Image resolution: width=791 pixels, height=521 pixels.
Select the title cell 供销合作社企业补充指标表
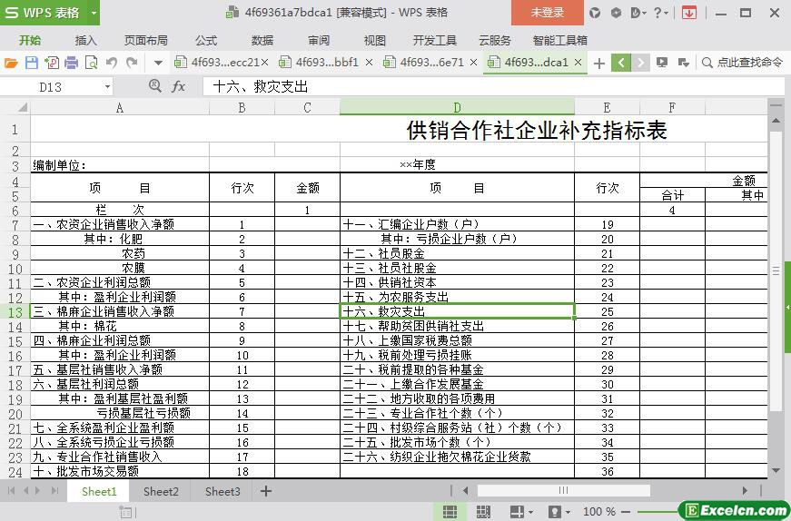point(536,130)
